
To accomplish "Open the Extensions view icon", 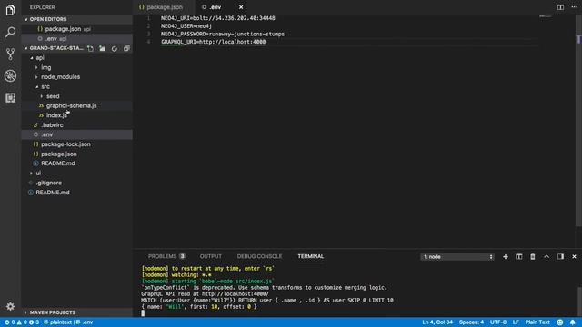I will pos(10,98).
